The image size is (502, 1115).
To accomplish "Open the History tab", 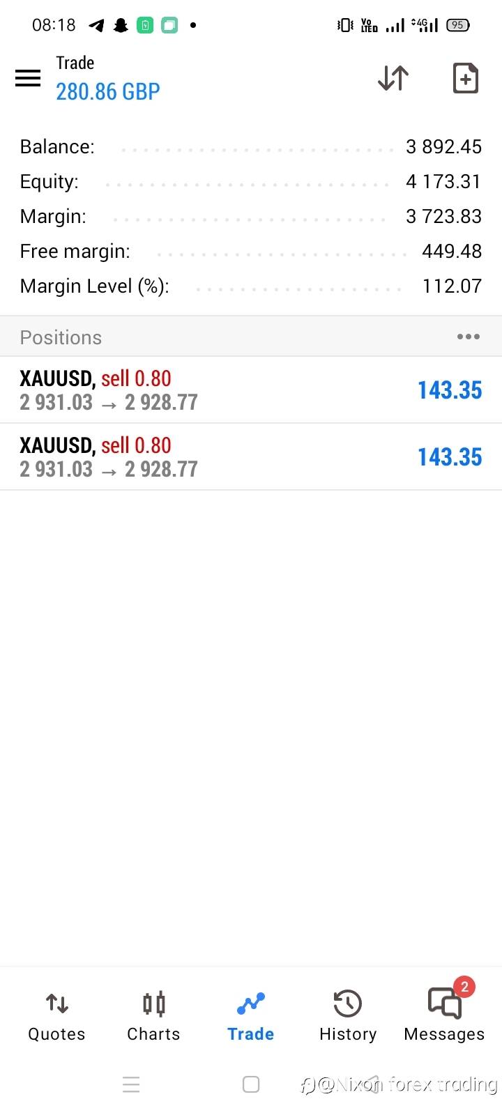I will coord(347,1016).
